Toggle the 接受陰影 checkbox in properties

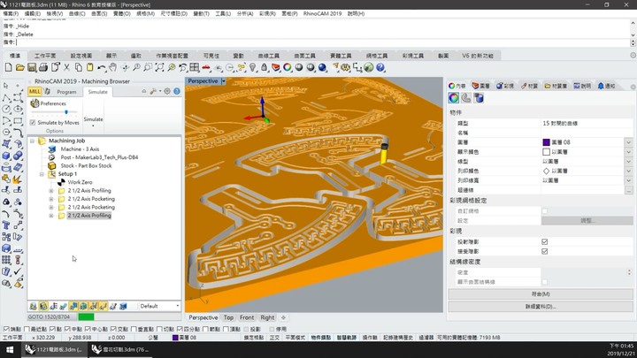(x=544, y=251)
